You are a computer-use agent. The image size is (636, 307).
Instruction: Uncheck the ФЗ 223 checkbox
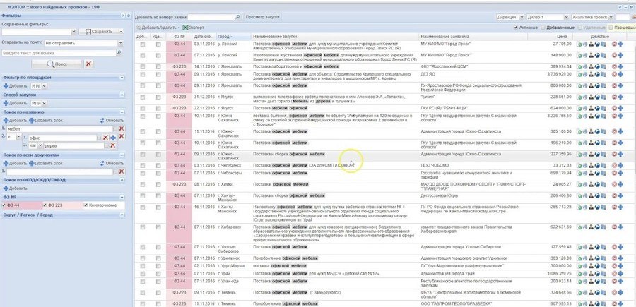45,205
